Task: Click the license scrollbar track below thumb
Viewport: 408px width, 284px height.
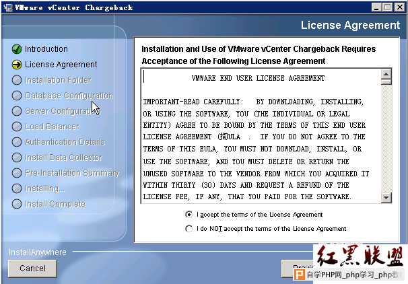Action: (386, 139)
